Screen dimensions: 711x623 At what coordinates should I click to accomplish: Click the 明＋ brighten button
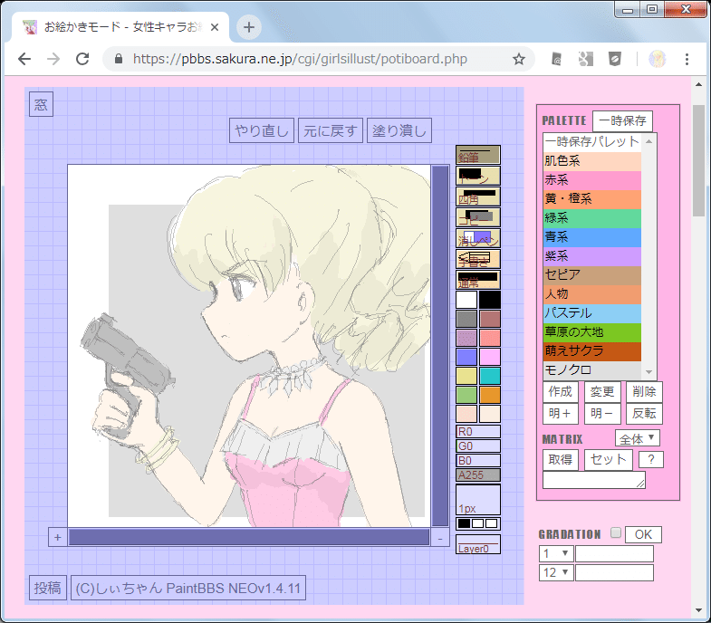(561, 414)
